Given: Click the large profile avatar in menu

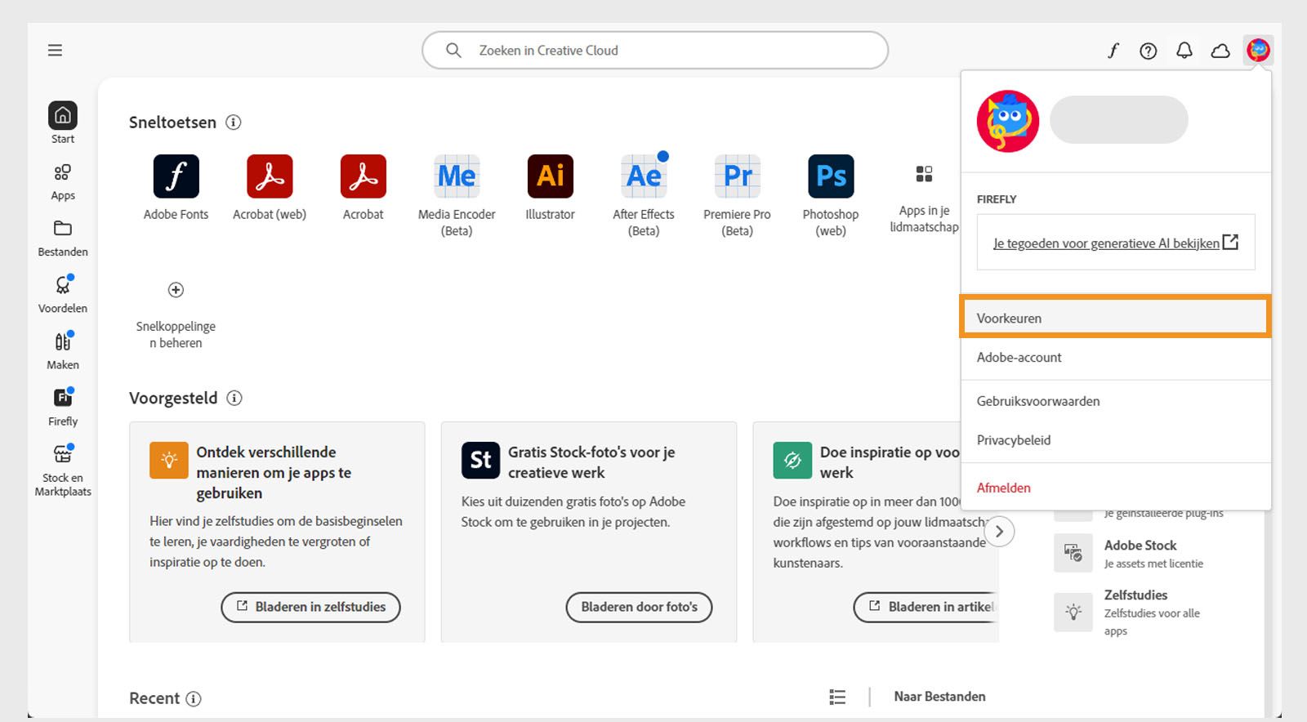Looking at the screenshot, I should pos(1008,121).
